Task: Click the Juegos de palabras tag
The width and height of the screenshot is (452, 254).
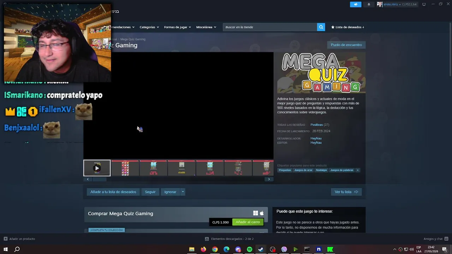Action: point(342,170)
